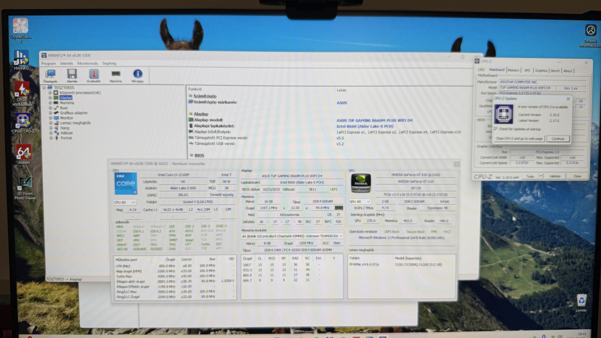Screen dimensions: 601x338
Task: Click the Memória toolbar icon
Action: tap(116, 75)
